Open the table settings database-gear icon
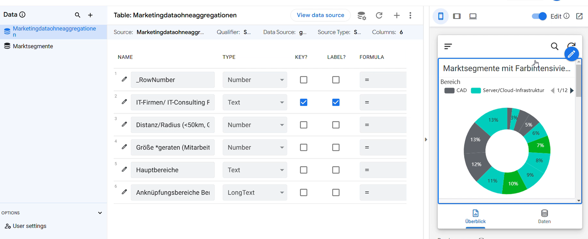The width and height of the screenshot is (588, 239). tap(361, 16)
